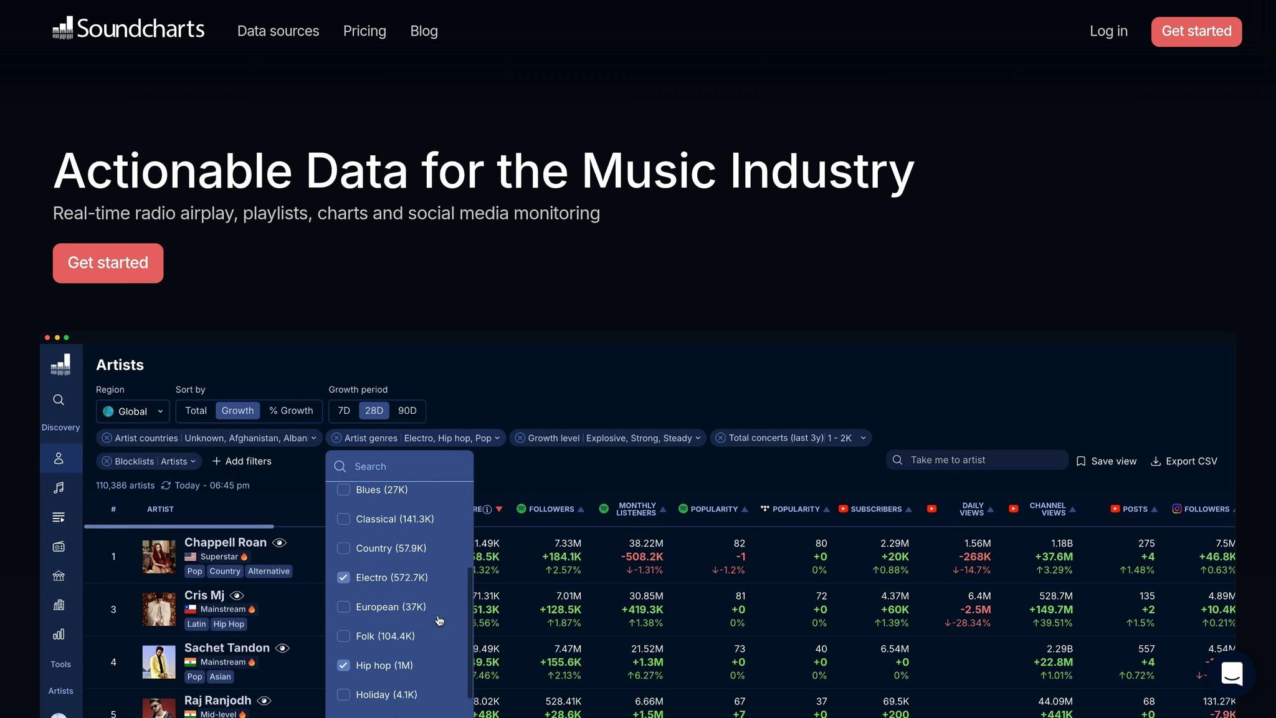1276x718 pixels.
Task: Open the Global region dropdown
Action: pos(133,411)
